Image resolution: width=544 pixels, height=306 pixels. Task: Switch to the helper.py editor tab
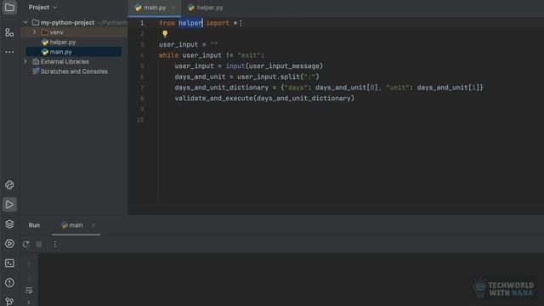[x=206, y=8]
